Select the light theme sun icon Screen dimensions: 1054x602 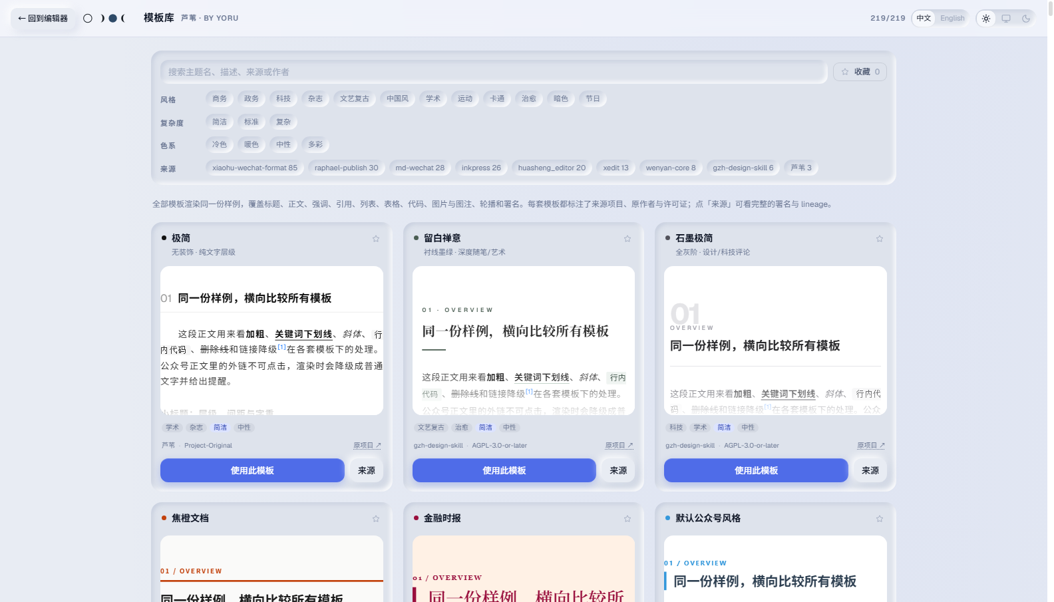coord(986,19)
